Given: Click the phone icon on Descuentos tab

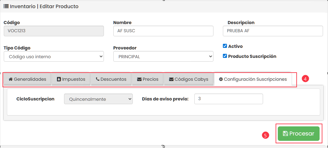Looking at the screenshot, I should pyautogui.click(x=97, y=79).
